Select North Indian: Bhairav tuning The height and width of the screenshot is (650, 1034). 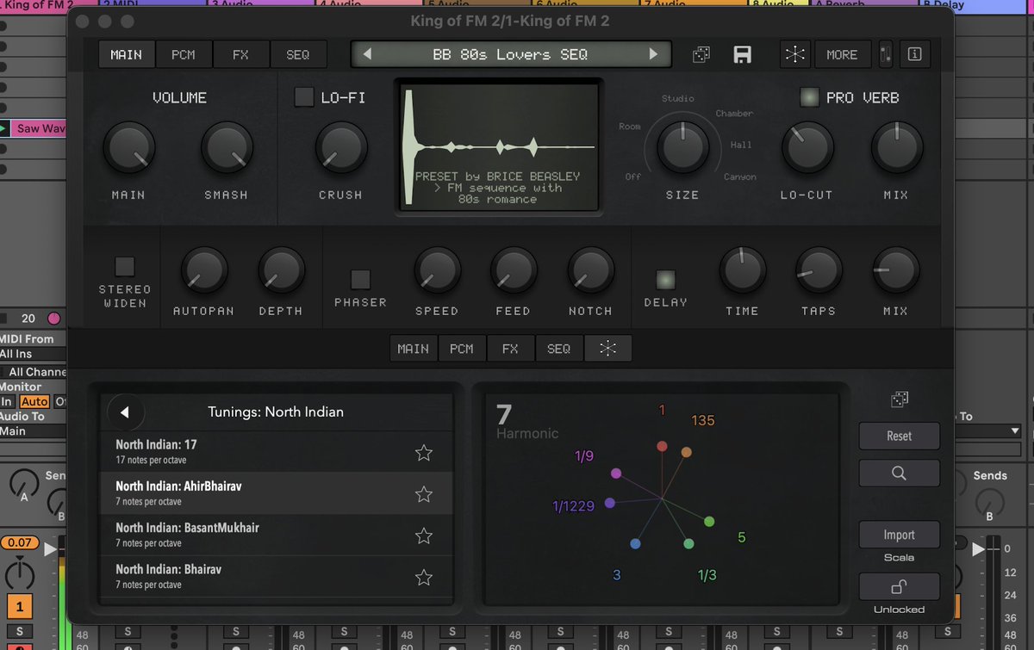pos(277,576)
